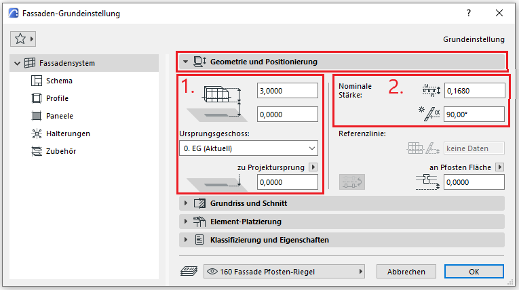Click the an Pfosten Fläche arrow button

[x=499, y=167]
